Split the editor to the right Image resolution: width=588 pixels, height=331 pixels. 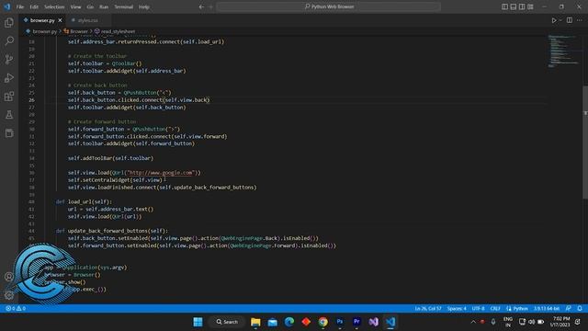(x=570, y=20)
